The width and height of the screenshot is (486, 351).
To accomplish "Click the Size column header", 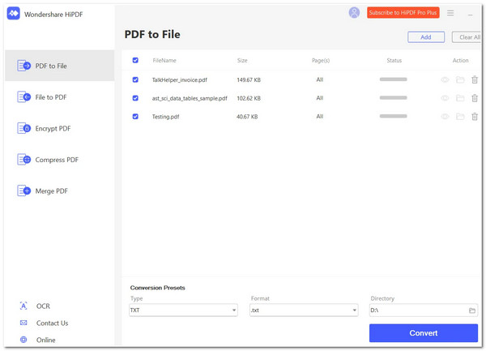I will coord(242,61).
